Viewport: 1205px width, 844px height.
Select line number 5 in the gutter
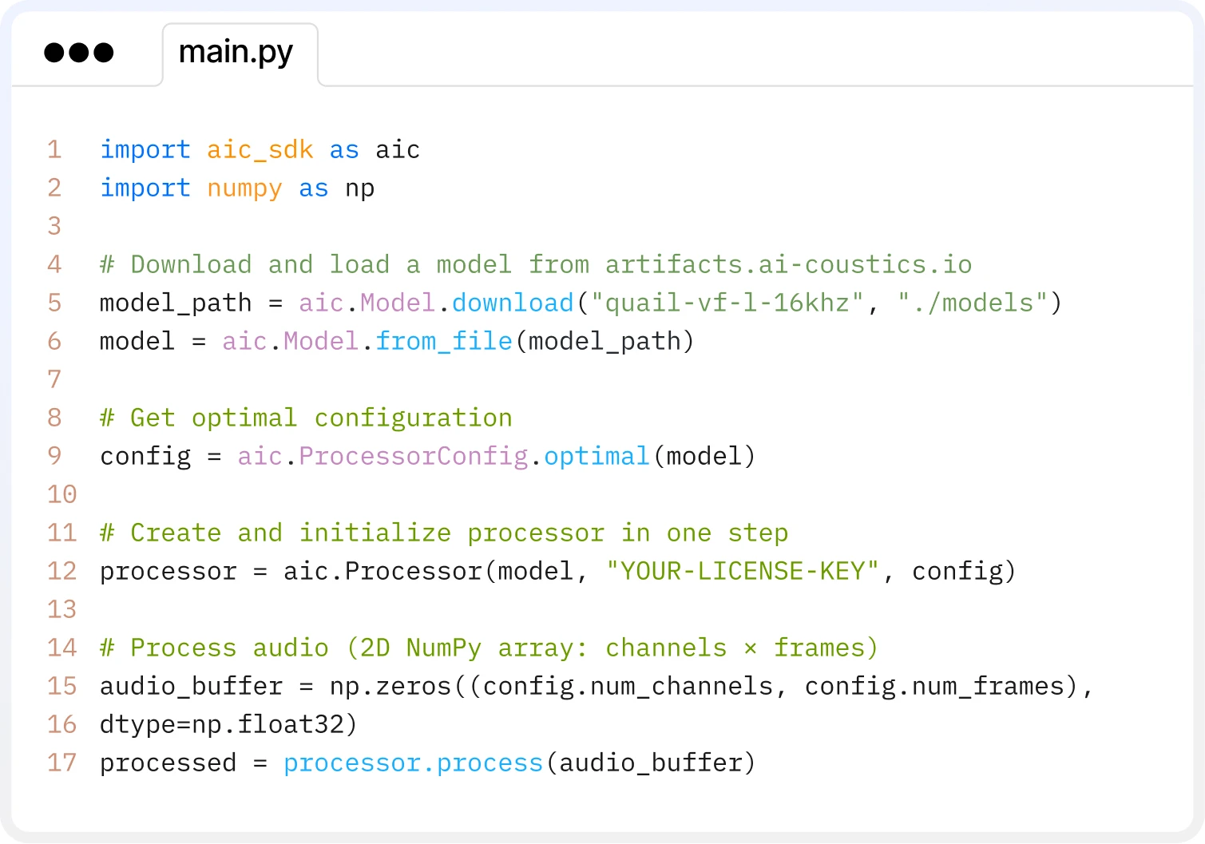click(x=54, y=303)
